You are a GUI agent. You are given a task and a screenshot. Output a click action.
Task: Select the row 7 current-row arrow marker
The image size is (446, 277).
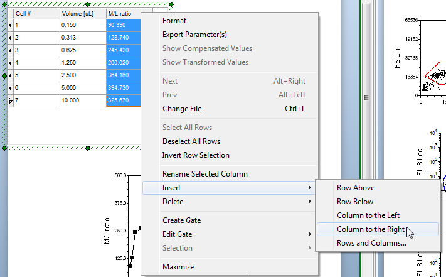click(10, 100)
